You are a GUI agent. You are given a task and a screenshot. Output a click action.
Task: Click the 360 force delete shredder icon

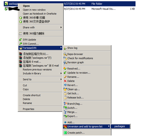point(20,34)
